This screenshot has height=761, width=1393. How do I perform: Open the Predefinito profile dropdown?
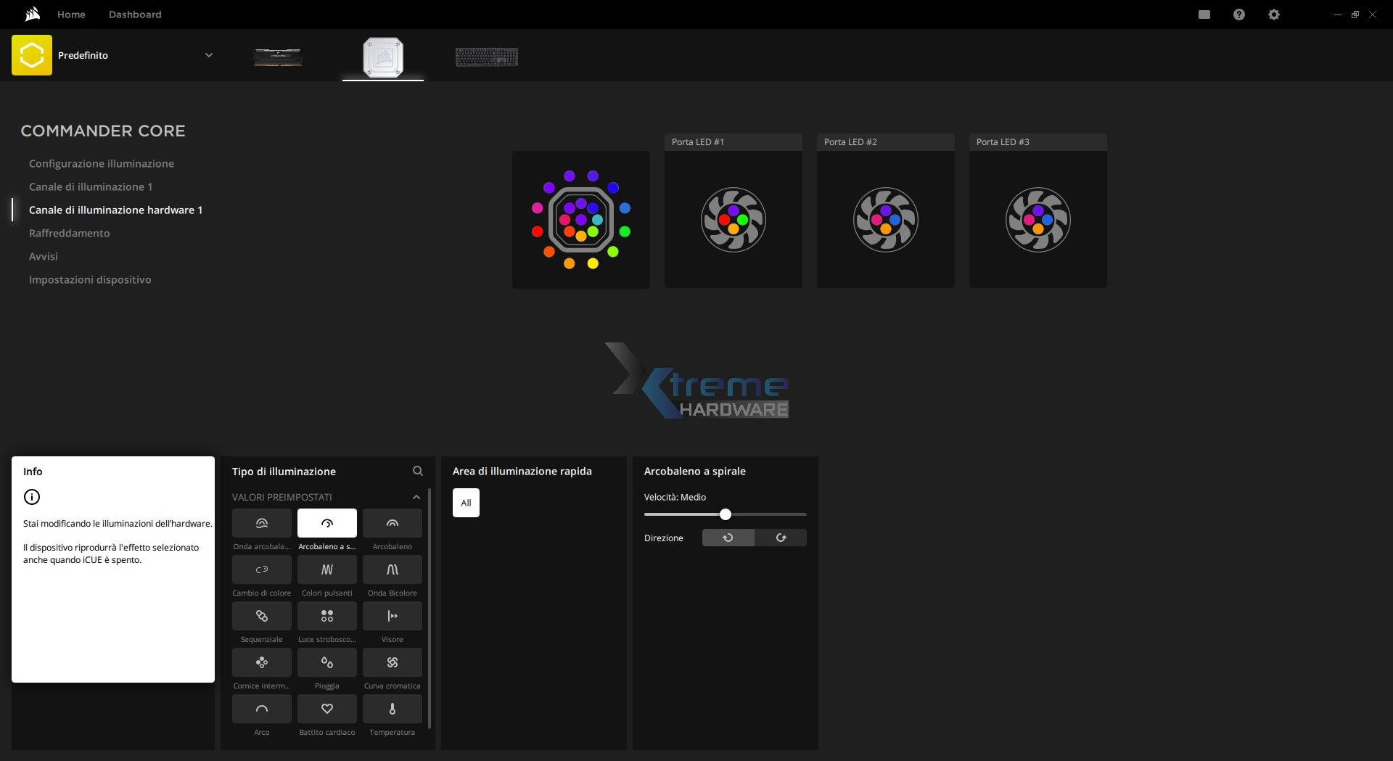209,55
